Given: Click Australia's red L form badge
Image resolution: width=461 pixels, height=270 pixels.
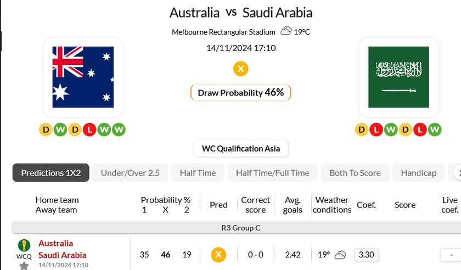Looking at the screenshot, I should [x=89, y=130].
